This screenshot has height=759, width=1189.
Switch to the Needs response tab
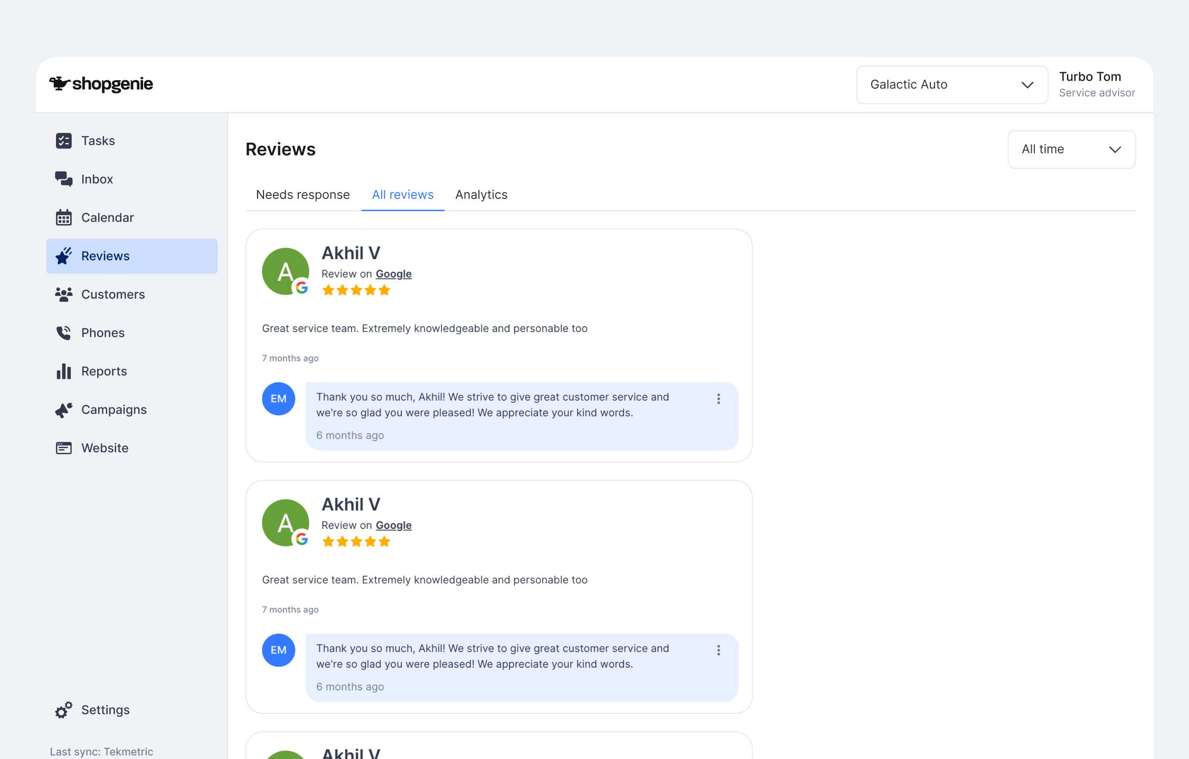(x=303, y=195)
